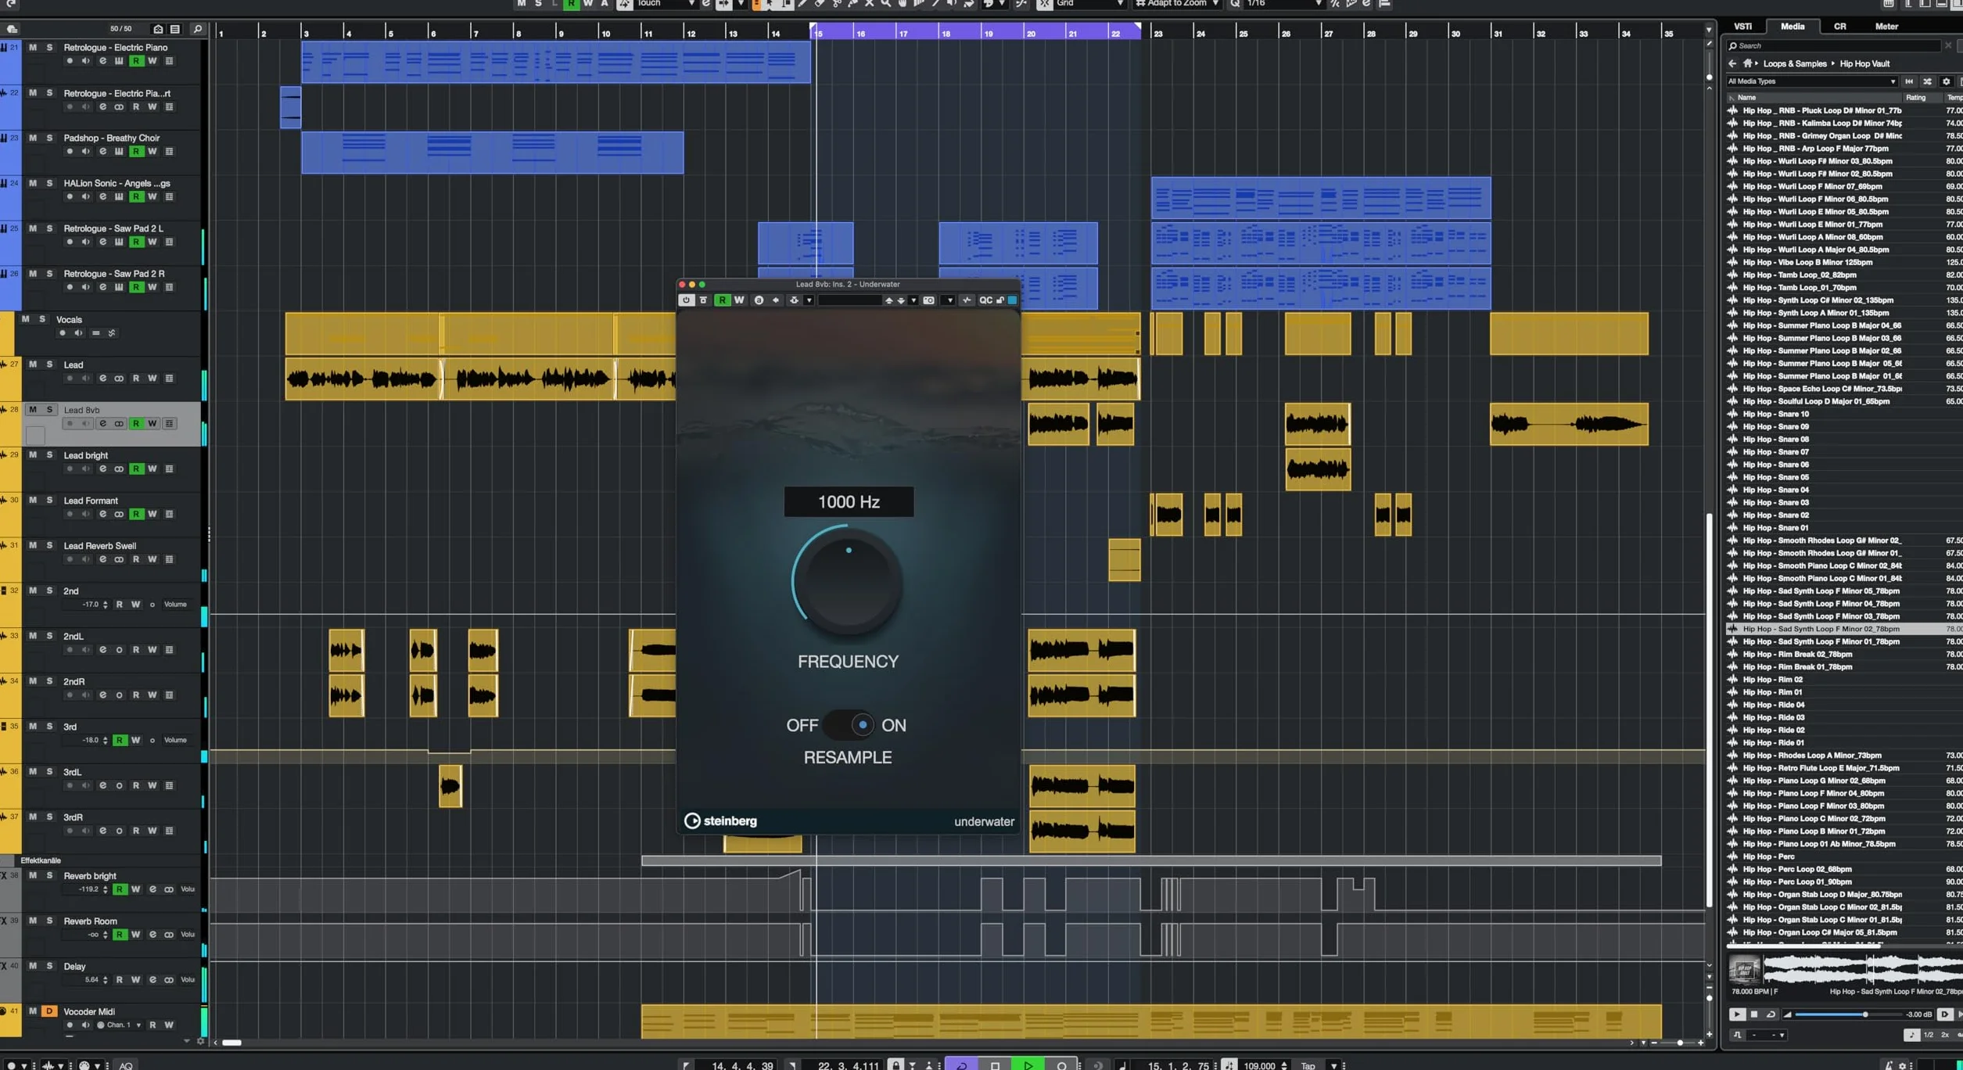
Task: Stop the preview in Media previewer
Action: click(x=1754, y=1014)
